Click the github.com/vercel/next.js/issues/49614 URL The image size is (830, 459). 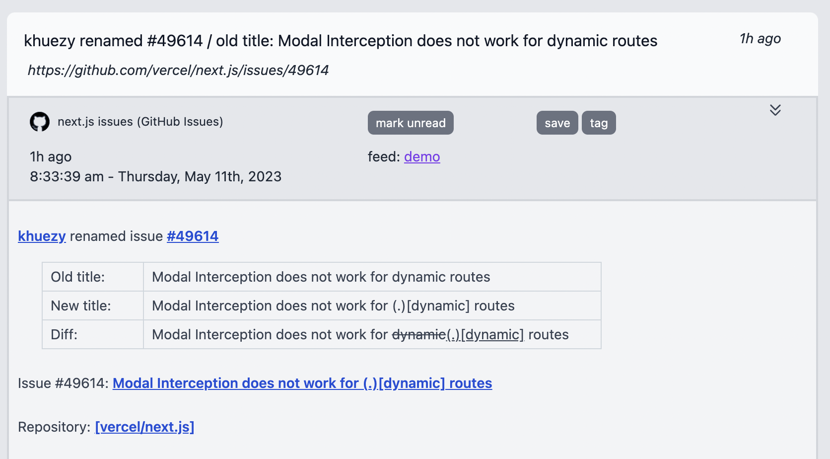pos(178,70)
